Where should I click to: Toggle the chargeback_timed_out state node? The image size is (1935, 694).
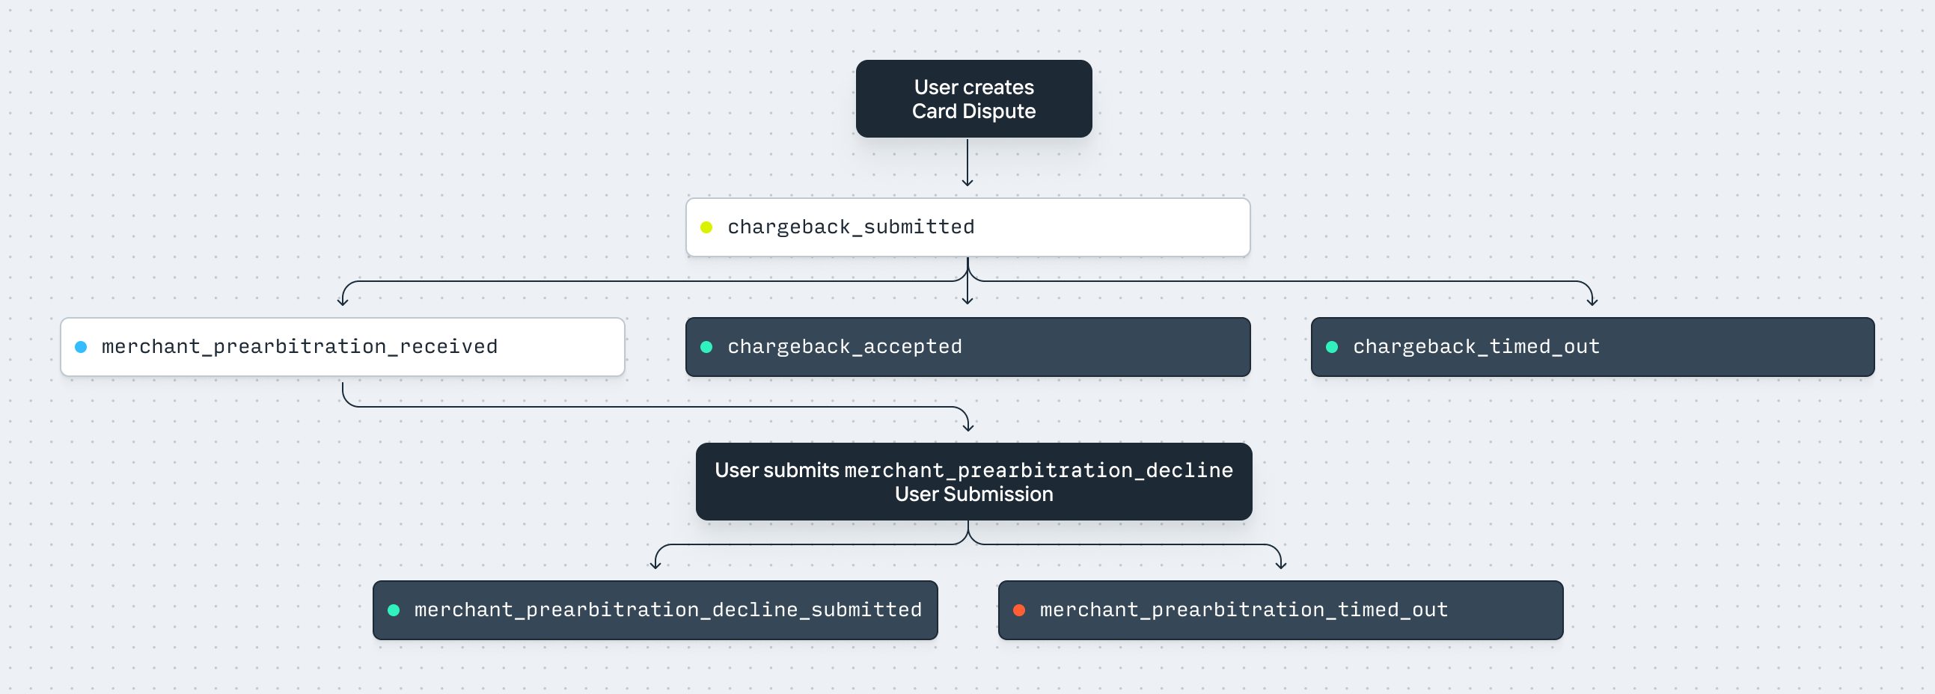pyautogui.click(x=1592, y=346)
